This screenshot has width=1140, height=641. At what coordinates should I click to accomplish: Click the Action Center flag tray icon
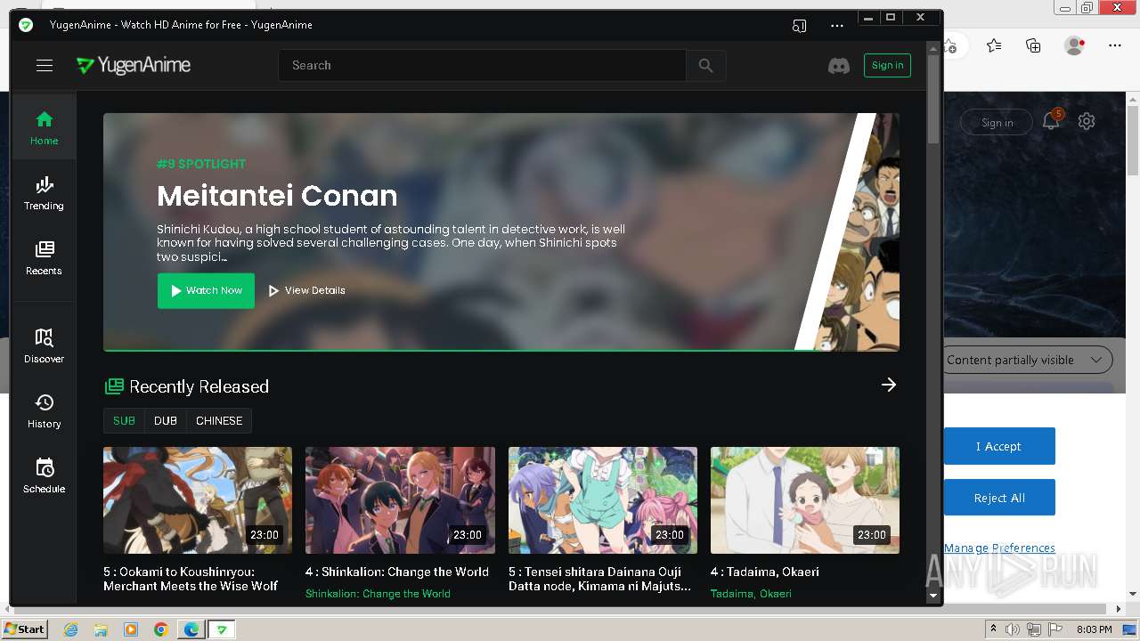(x=1054, y=629)
